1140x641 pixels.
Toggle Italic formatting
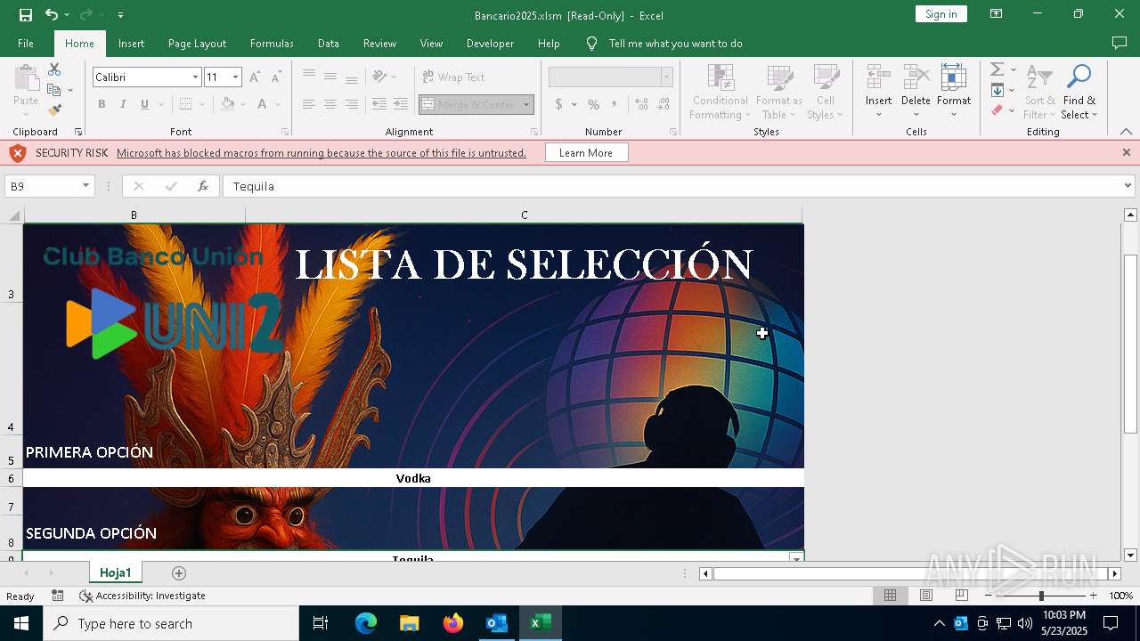pos(123,104)
